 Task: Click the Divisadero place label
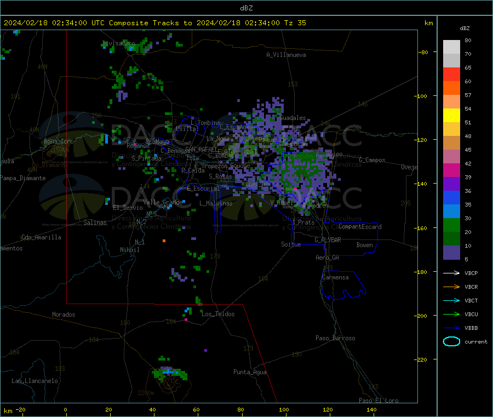pyautogui.click(x=118, y=43)
